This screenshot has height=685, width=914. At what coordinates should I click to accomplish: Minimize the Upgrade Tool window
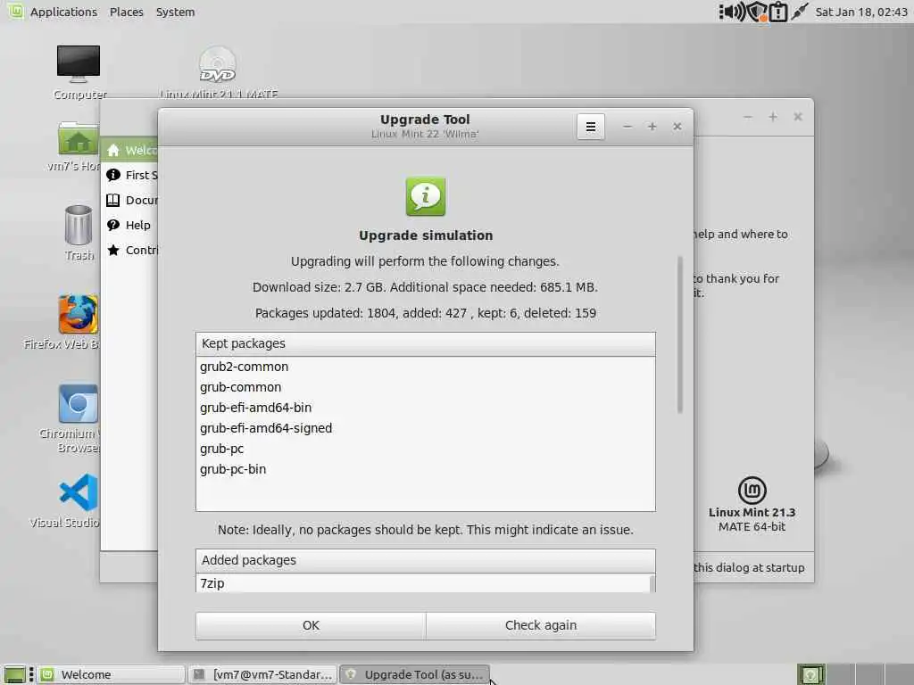coord(627,127)
